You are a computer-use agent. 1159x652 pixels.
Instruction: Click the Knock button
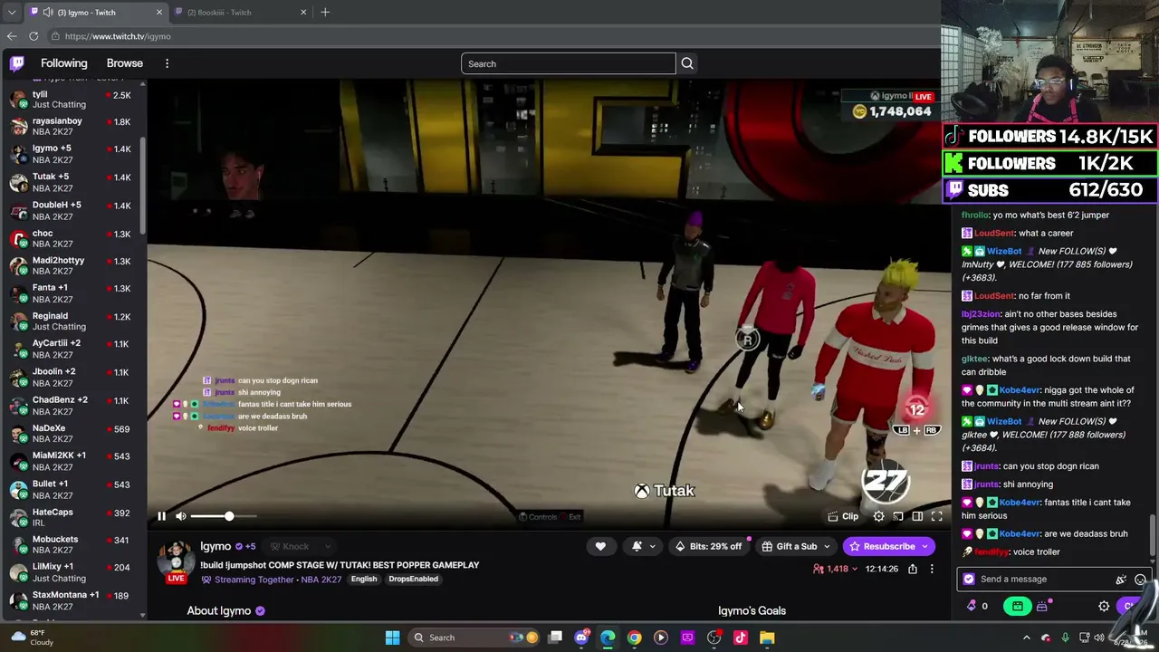pos(290,546)
